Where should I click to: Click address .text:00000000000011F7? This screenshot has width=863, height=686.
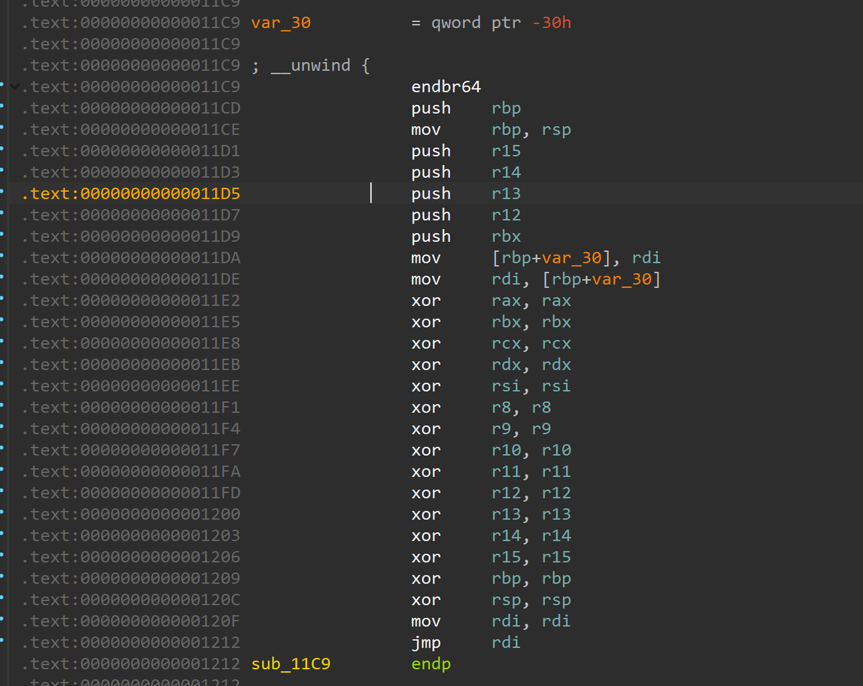tap(131, 451)
